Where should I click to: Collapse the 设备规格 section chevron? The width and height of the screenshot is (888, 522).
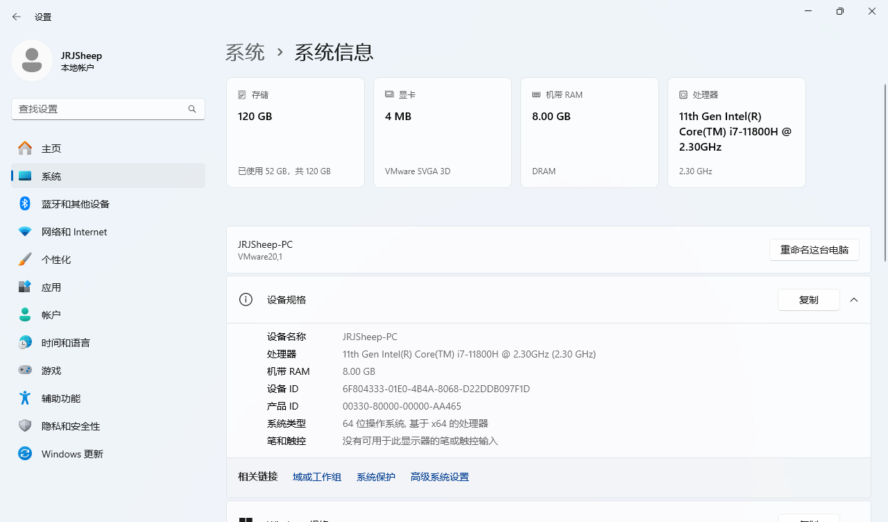[x=854, y=300]
